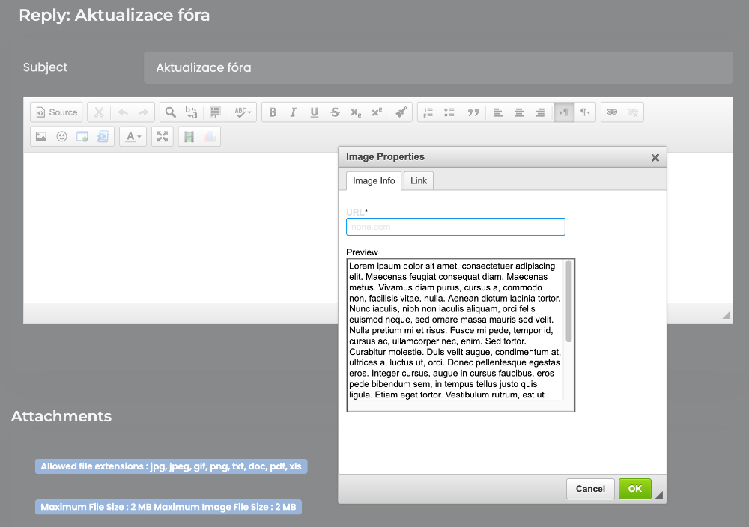Click the Bold formatting icon

click(273, 112)
